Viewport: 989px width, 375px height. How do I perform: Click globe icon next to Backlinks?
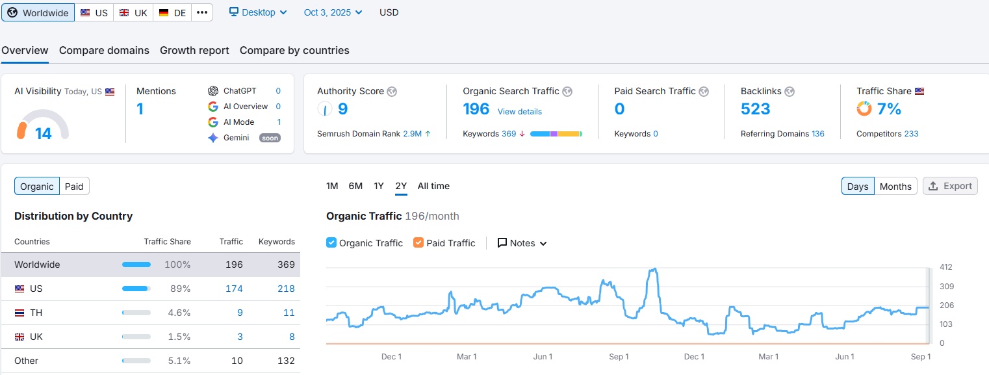point(790,92)
